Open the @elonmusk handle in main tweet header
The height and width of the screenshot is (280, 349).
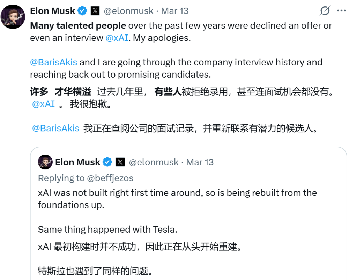coord(129,11)
